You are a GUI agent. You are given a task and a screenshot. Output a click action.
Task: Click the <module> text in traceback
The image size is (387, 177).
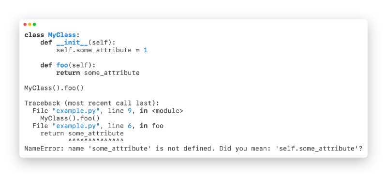167,111
